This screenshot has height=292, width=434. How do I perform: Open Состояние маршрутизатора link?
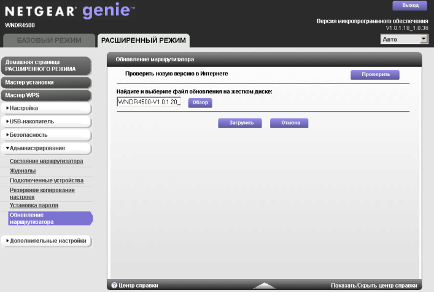click(x=46, y=161)
